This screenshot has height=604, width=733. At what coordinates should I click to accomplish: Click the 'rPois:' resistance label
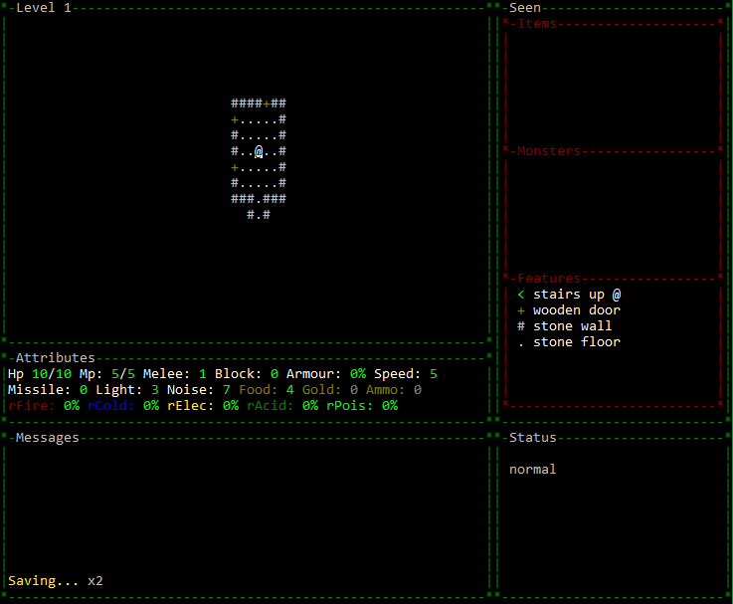click(x=349, y=406)
